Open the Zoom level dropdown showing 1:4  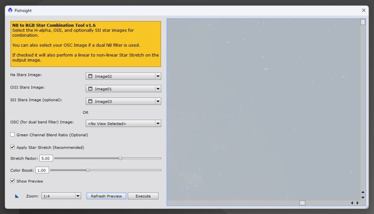[x=77, y=196]
